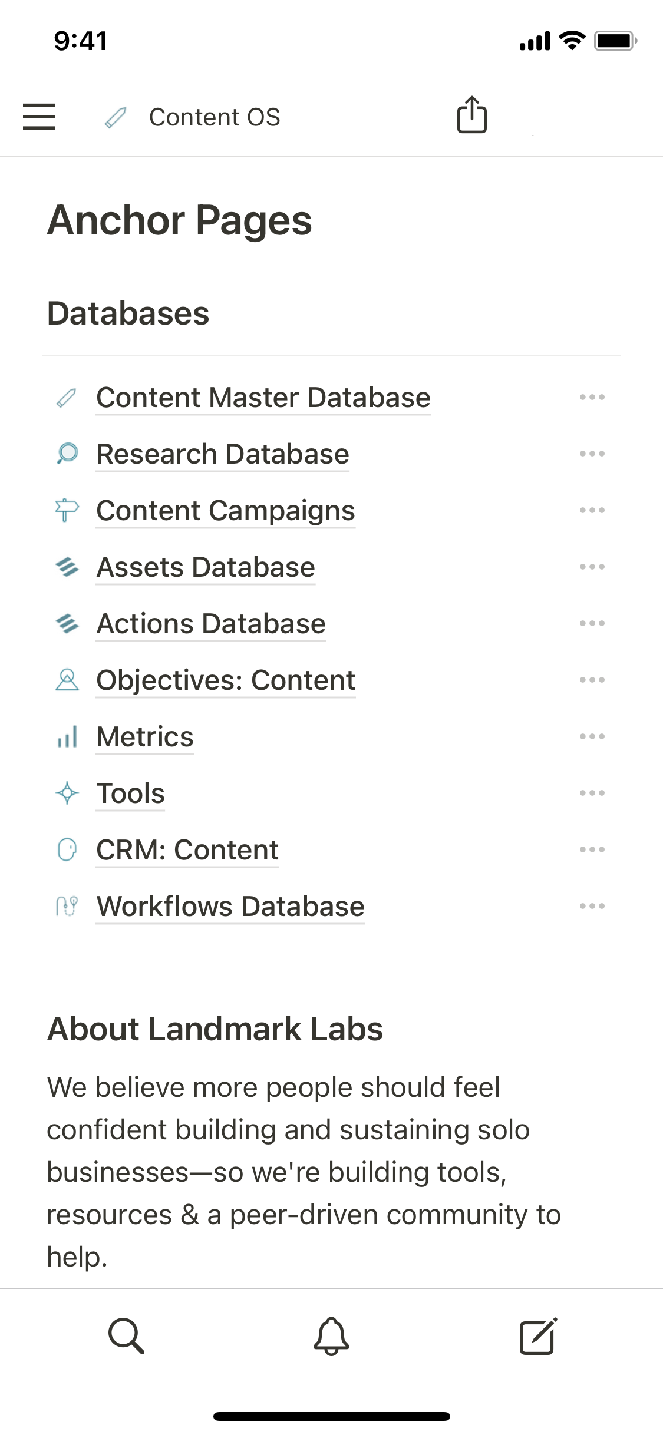Image resolution: width=663 pixels, height=1435 pixels.
Task: Open the CRM: Content page
Action: point(187,850)
